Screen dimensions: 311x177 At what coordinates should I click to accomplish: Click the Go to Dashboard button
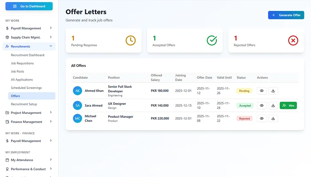coord(29,6)
